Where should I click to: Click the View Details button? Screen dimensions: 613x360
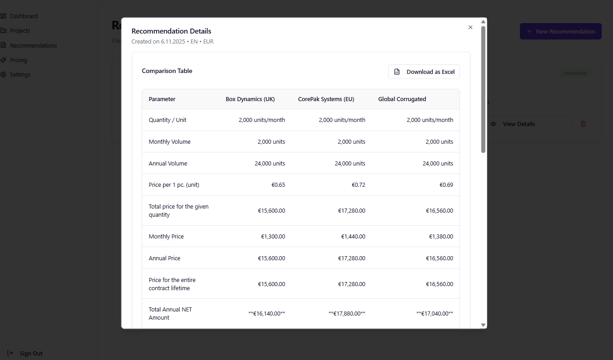[x=518, y=124]
